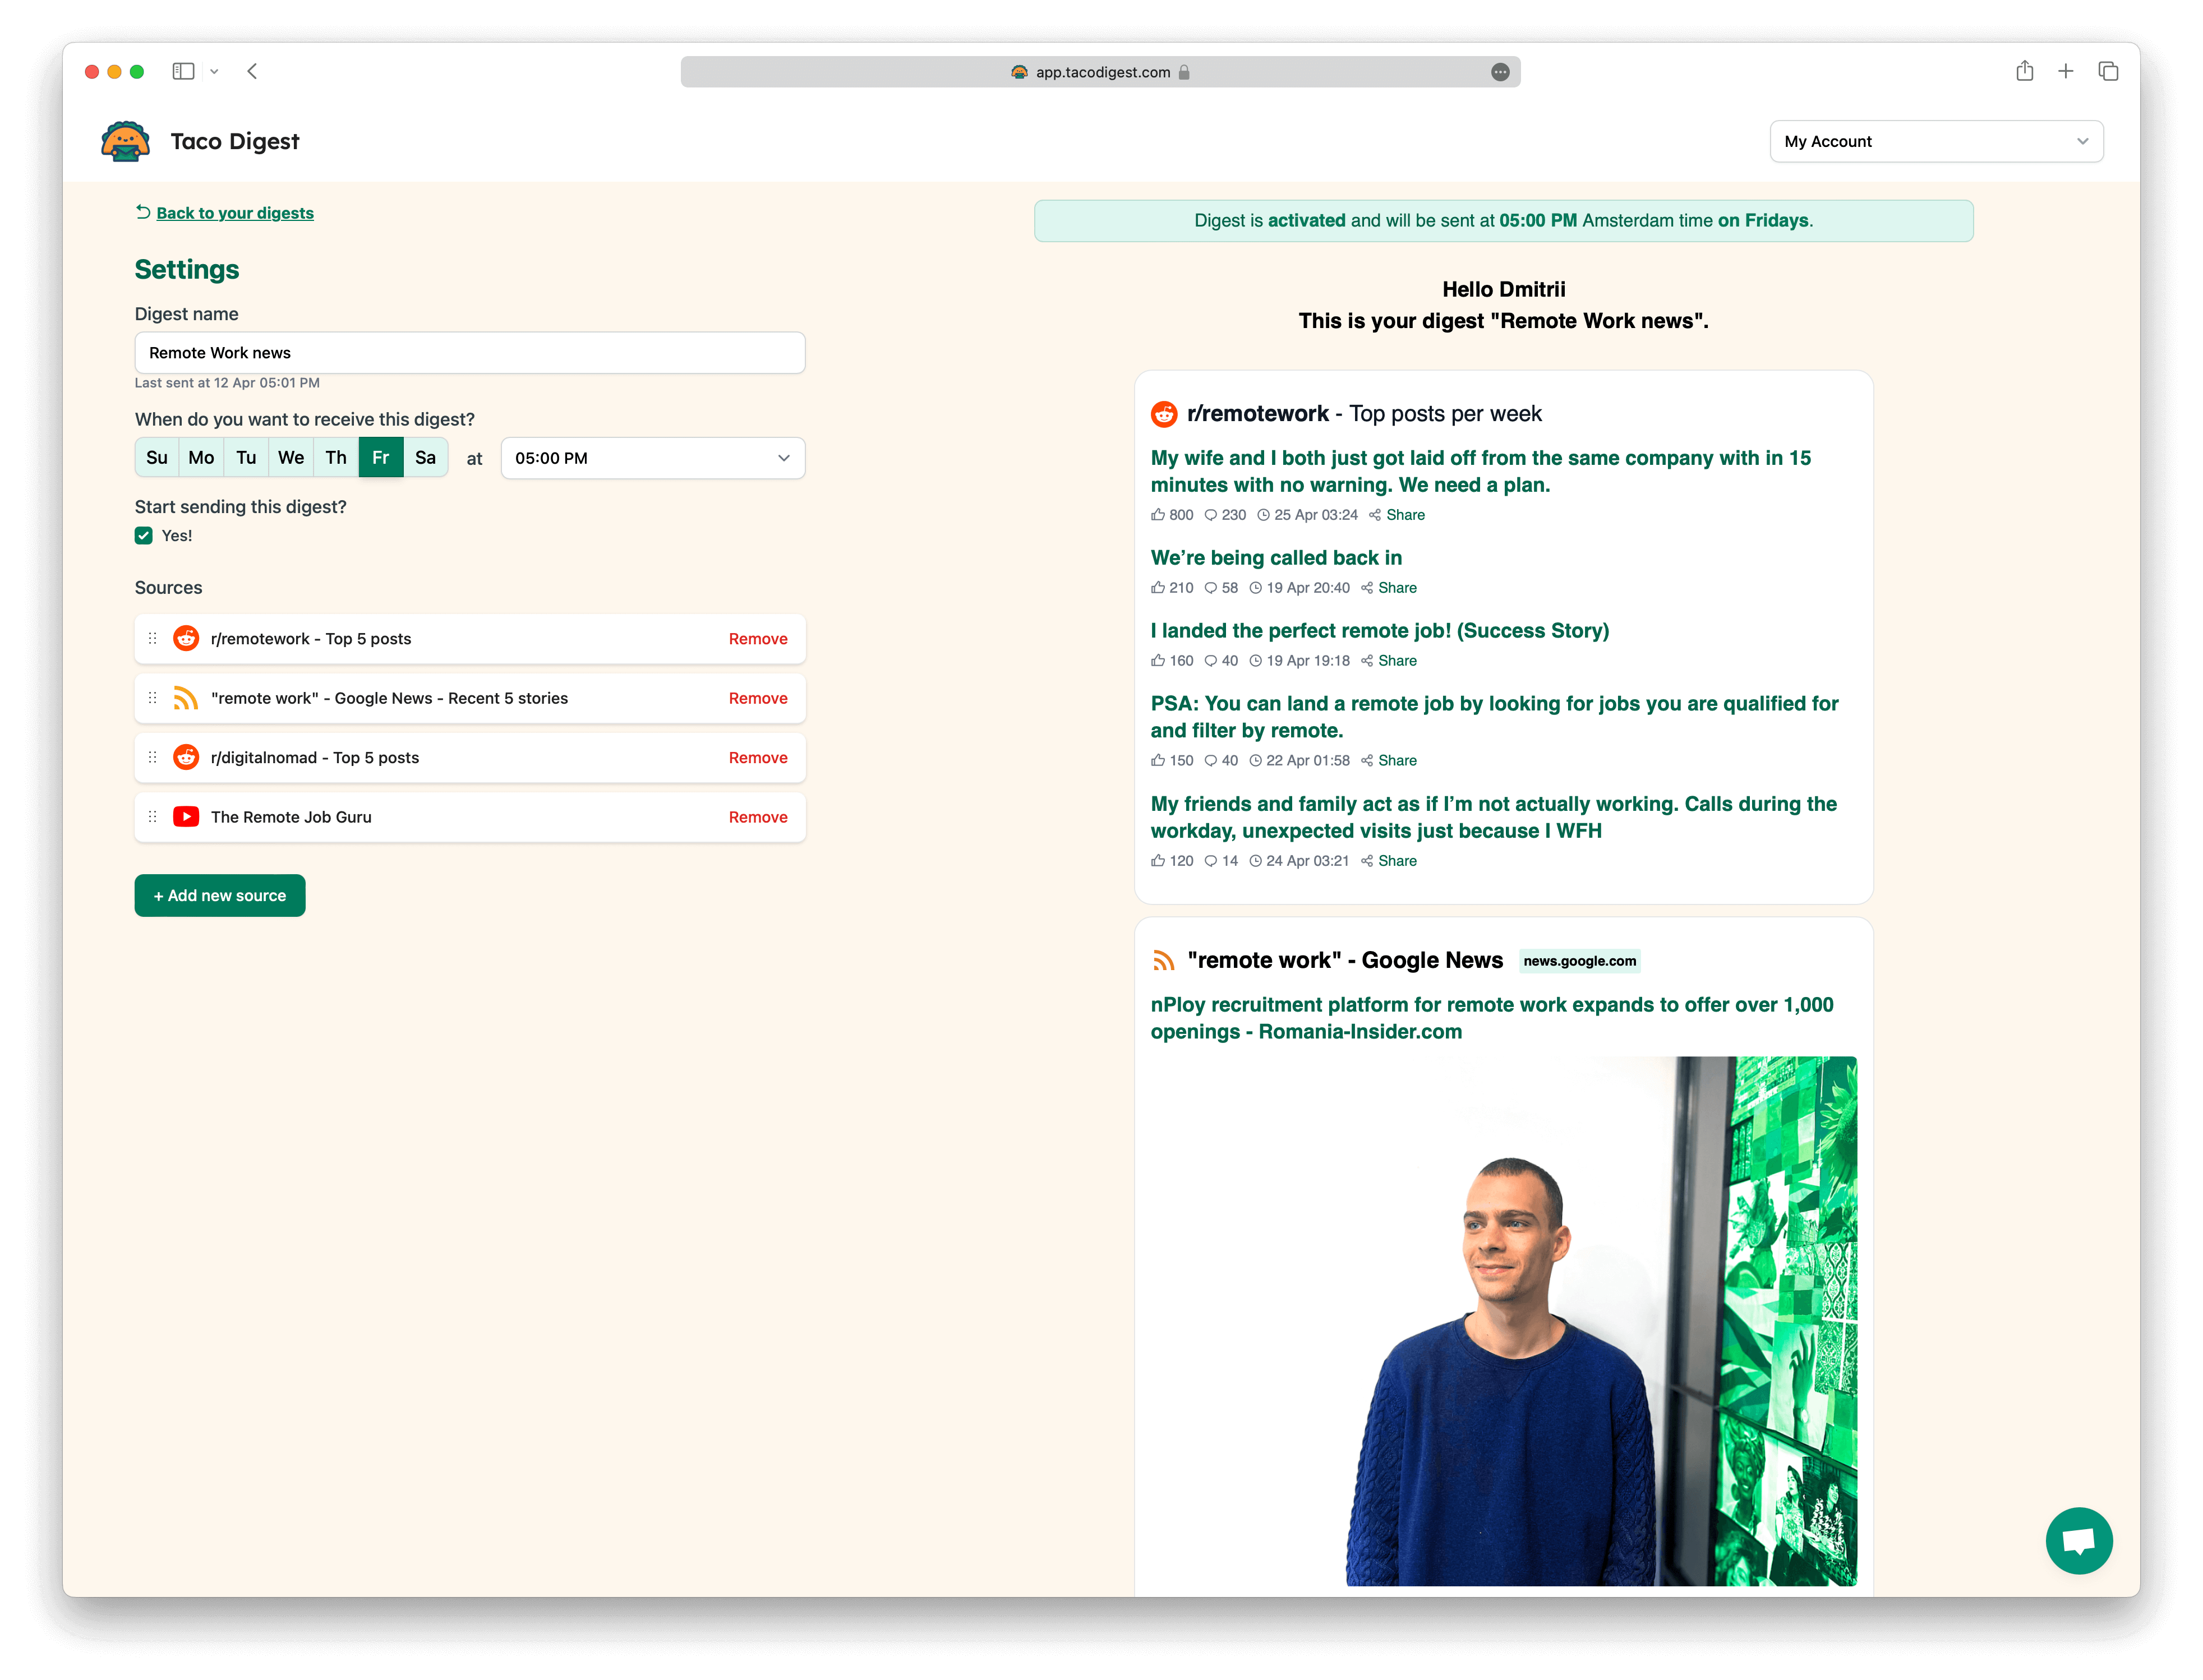Viewport: 2203px width, 1680px height.
Task: Click the Taco Digest logo icon
Action: coord(125,141)
